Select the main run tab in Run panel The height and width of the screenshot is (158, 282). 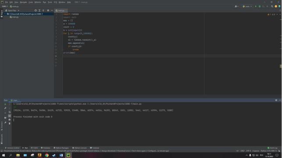pos(15,100)
